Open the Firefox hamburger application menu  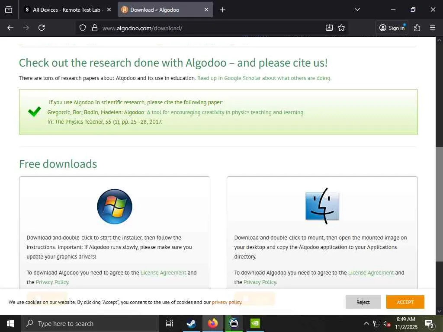[433, 28]
